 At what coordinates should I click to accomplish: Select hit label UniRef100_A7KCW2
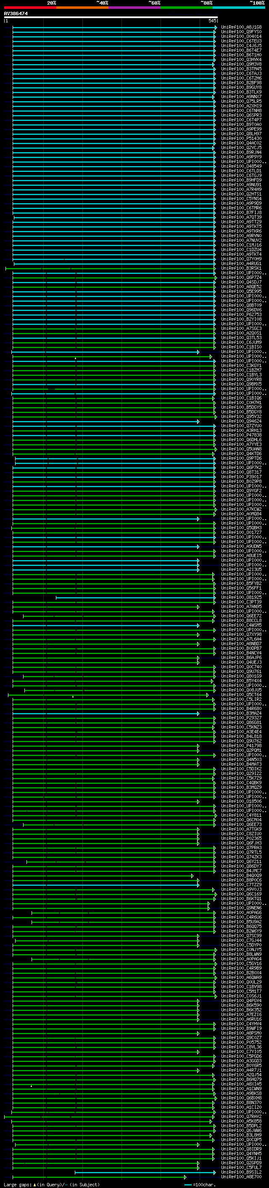(241, 509)
